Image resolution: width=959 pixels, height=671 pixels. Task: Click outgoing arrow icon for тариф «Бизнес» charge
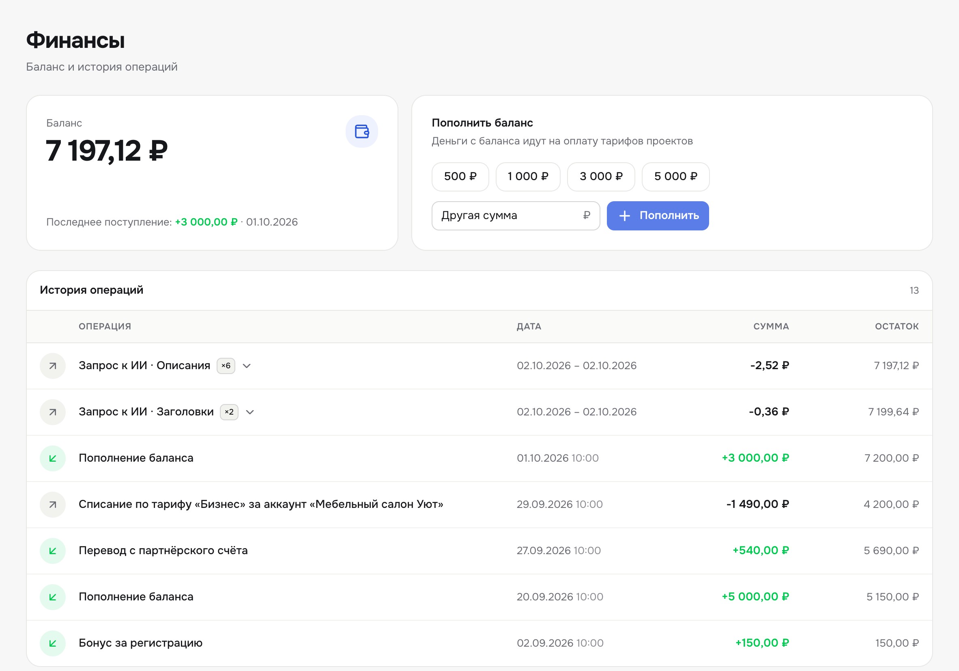click(53, 505)
